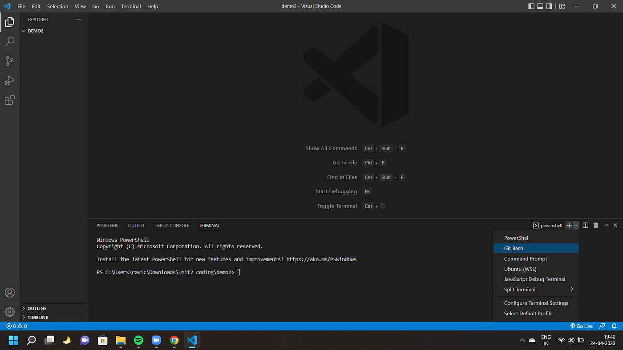This screenshot has height=350, width=623.
Task: Open the Search view in activity bar
Action: coord(9,41)
